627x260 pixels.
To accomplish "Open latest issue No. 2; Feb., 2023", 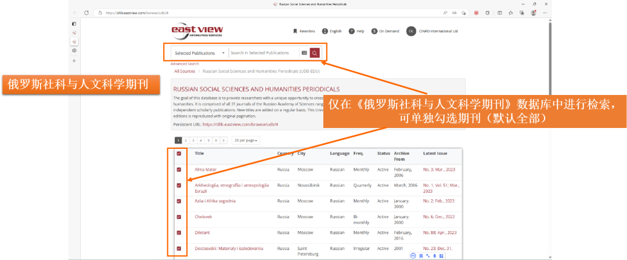I will [x=439, y=201].
